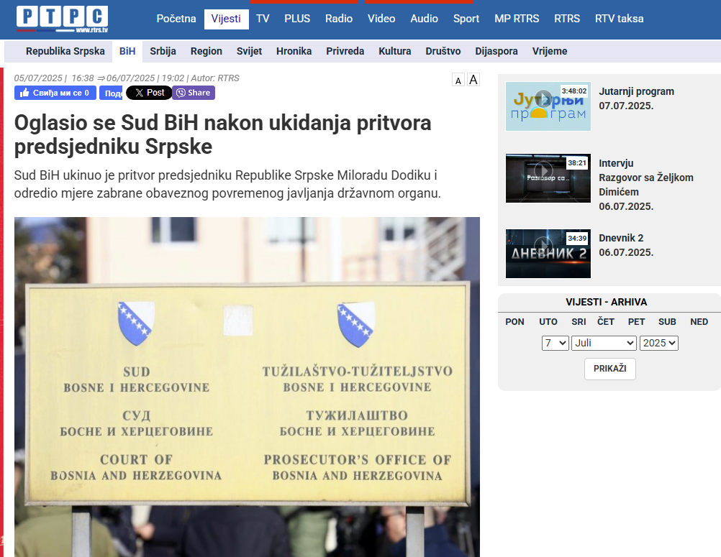Click the RTRS logo in the header

click(62, 19)
